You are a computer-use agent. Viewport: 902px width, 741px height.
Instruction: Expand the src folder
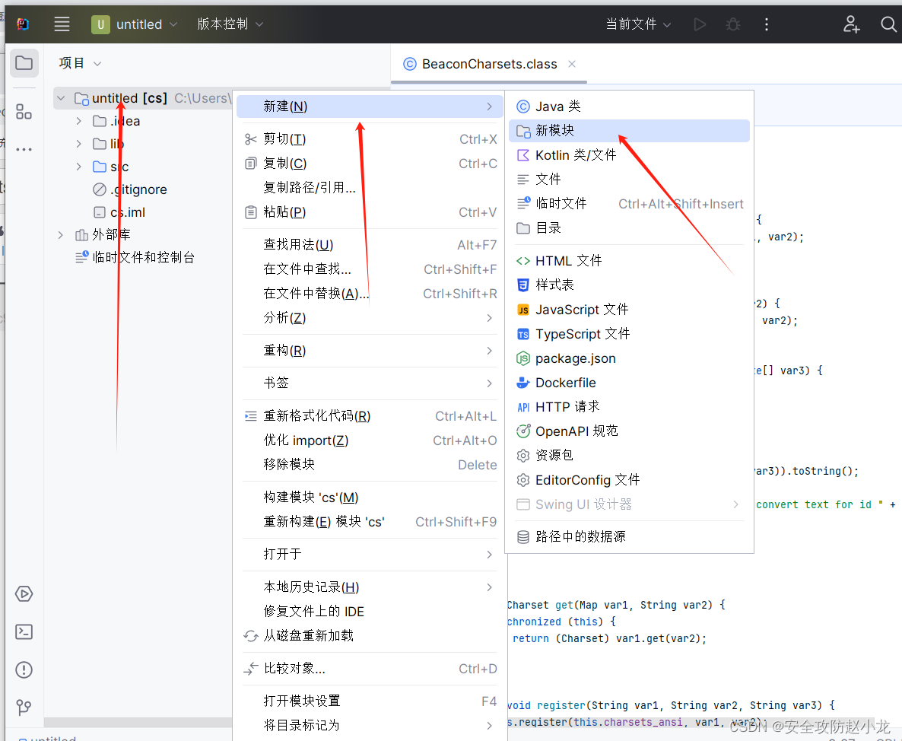pyautogui.click(x=79, y=167)
